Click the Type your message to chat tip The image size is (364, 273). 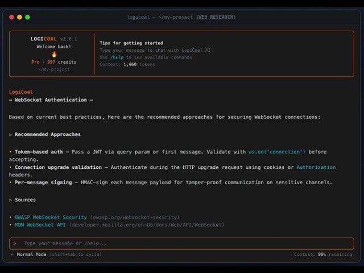(155, 50)
